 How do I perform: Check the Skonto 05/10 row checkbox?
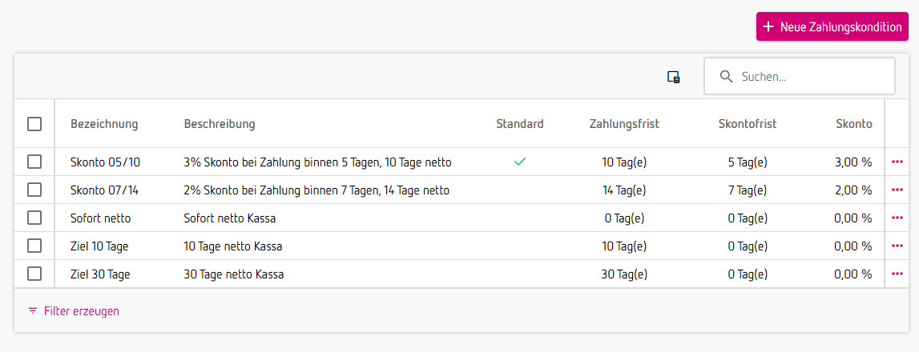(x=34, y=162)
